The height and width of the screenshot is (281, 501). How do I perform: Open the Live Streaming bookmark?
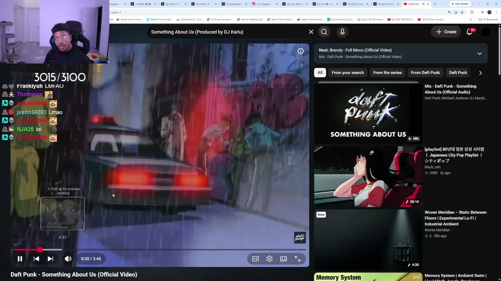pyautogui.click(x=341, y=20)
